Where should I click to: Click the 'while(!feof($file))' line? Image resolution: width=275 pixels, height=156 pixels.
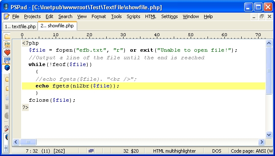pyautogui.click(x=60, y=64)
